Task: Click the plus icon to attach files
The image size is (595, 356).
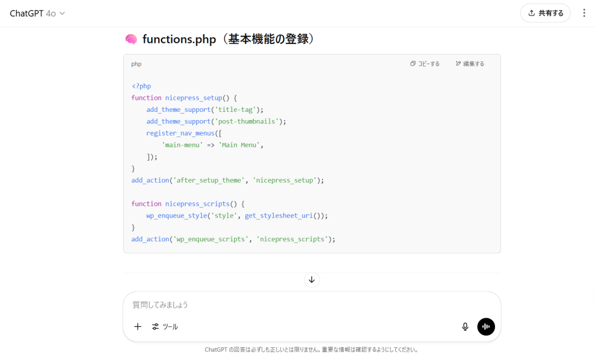Action: pos(138,327)
